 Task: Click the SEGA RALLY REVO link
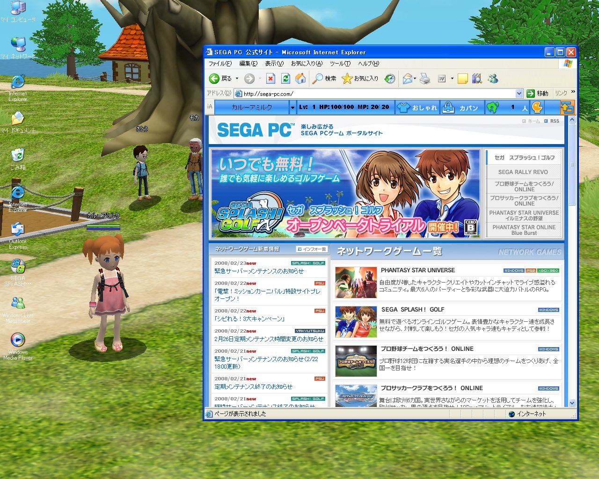[x=523, y=172]
